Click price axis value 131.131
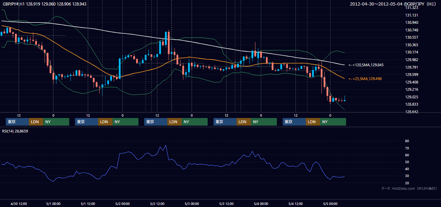The width and height of the screenshot is (441, 207). point(411,15)
